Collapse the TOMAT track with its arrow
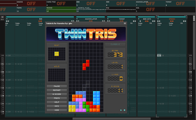This screenshot has height=120, width=196. point(108,19)
